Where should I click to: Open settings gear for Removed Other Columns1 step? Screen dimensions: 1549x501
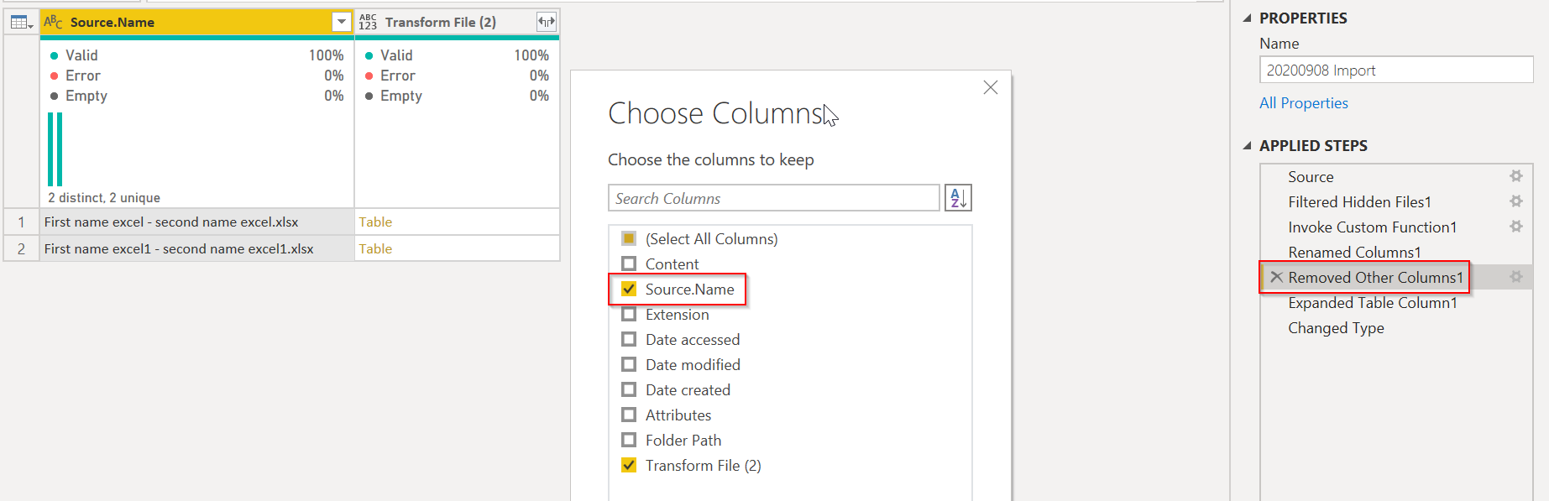click(1516, 277)
